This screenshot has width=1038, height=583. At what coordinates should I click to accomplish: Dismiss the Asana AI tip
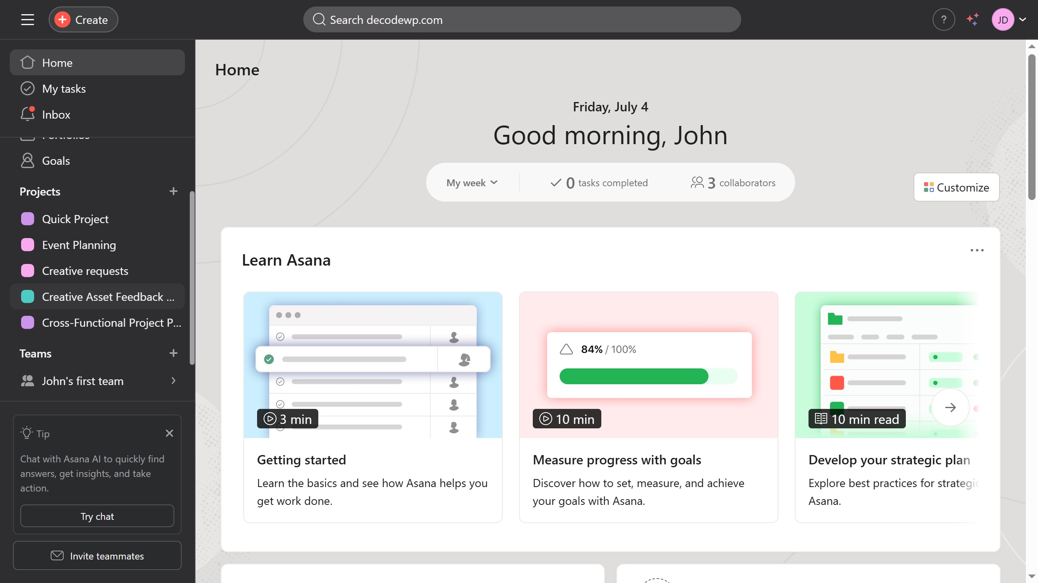(169, 433)
